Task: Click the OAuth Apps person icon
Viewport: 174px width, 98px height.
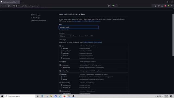Action: pos(32,18)
